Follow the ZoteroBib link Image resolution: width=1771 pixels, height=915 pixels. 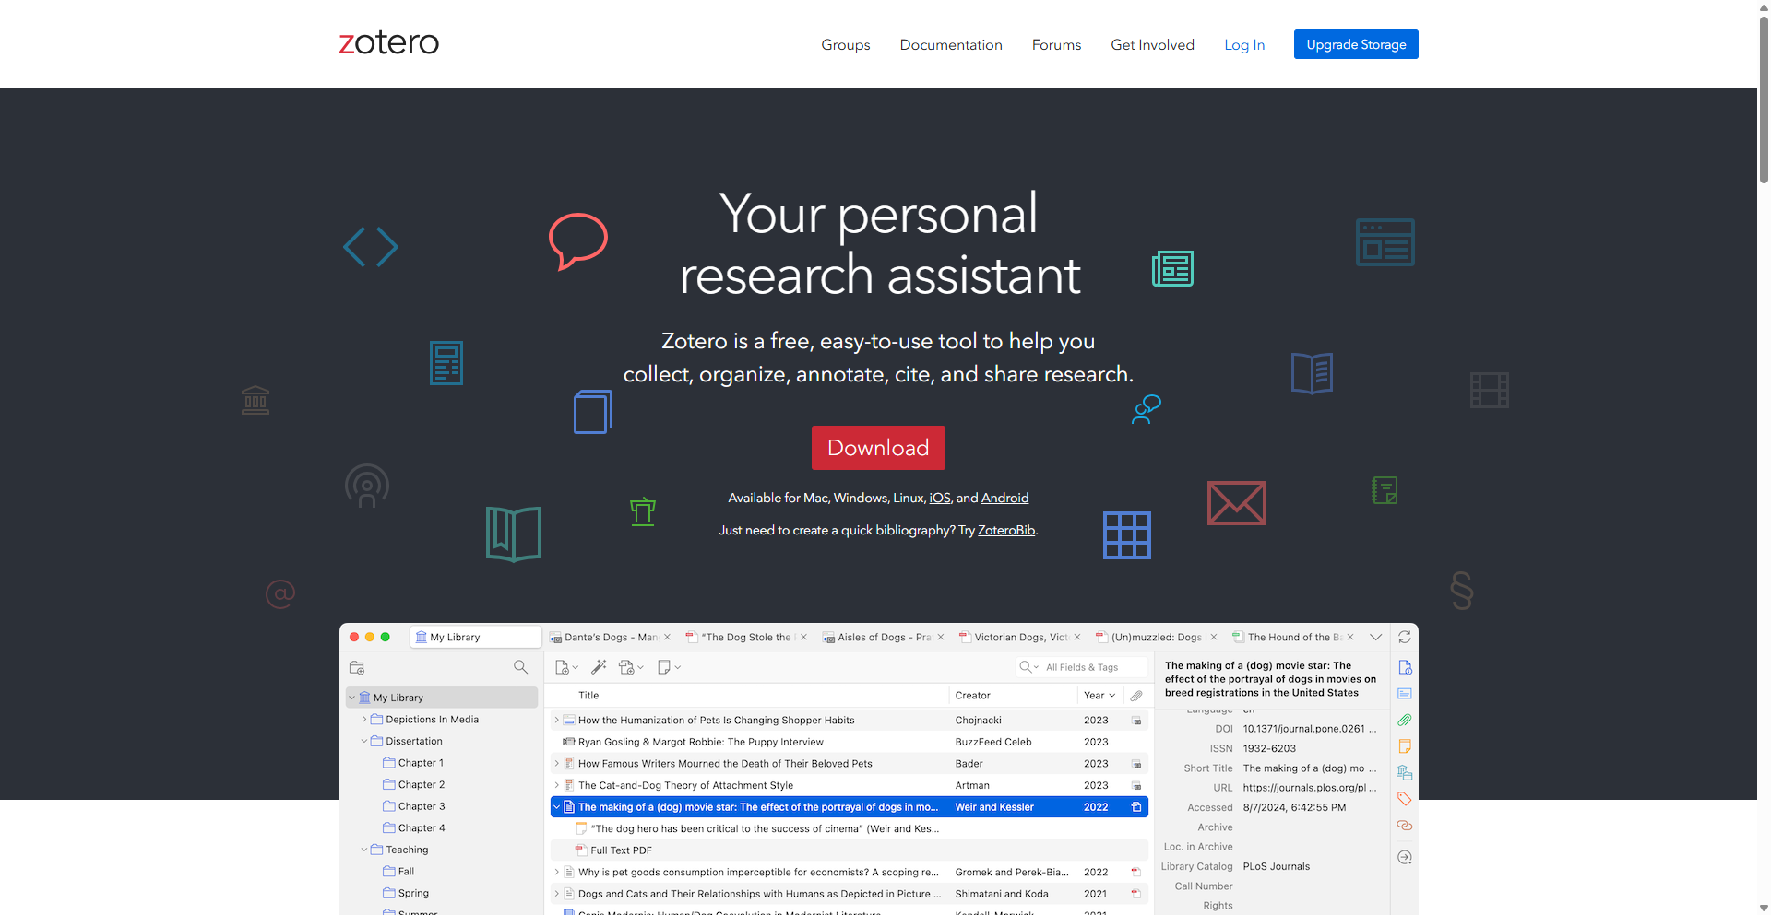pos(1006,530)
